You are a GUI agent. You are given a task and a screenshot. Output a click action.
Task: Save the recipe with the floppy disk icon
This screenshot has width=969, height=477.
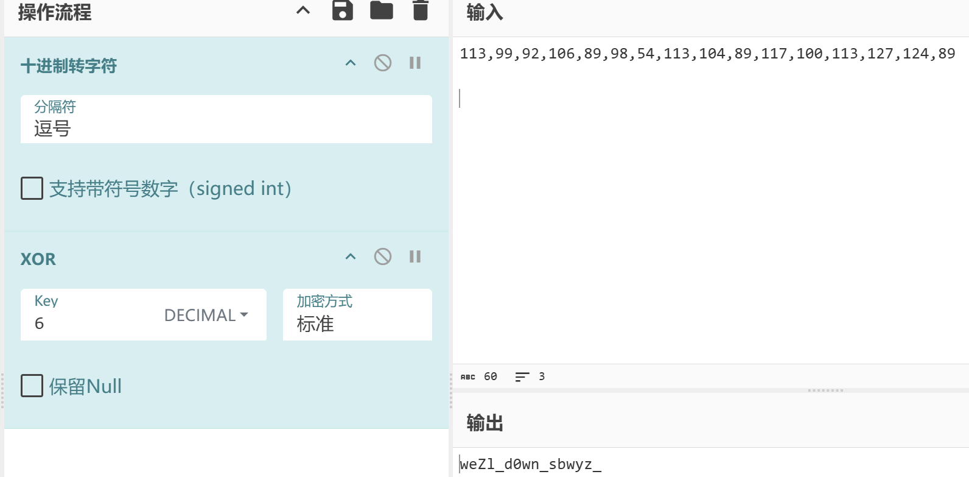[x=342, y=10]
